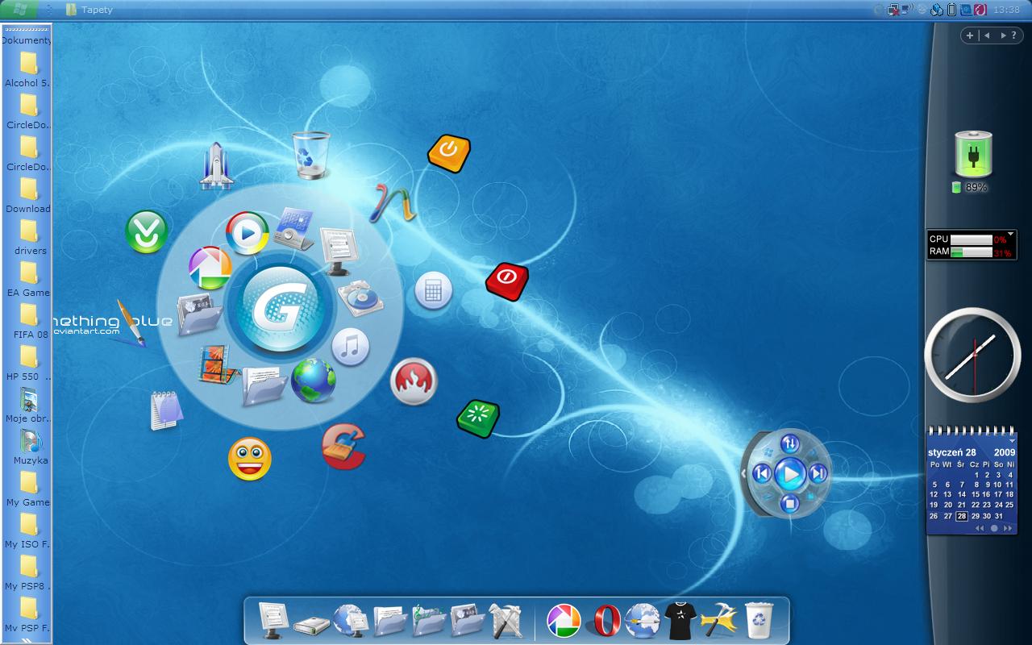Select day 31 in the calendar
1032x645 pixels.
click(x=999, y=516)
